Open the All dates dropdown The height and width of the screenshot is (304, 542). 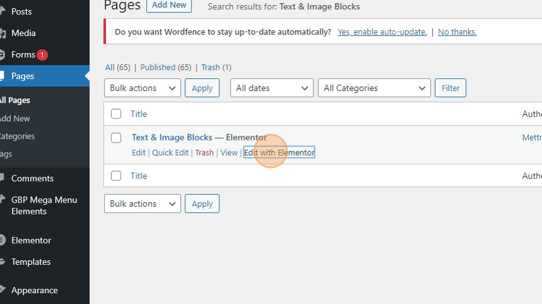tap(272, 88)
